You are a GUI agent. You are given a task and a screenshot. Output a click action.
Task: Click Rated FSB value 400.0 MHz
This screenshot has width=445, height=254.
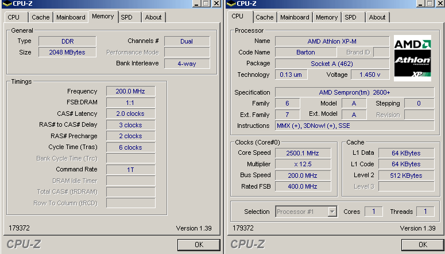(303, 186)
